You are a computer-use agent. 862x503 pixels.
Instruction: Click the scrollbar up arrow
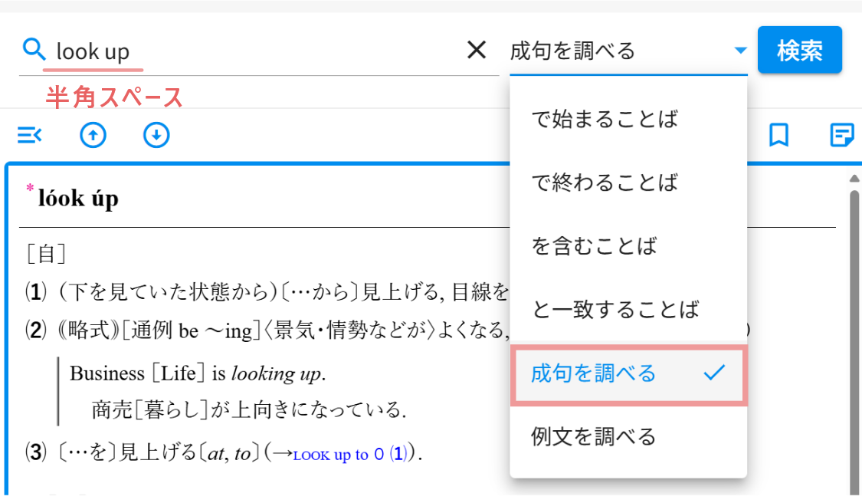point(854,179)
